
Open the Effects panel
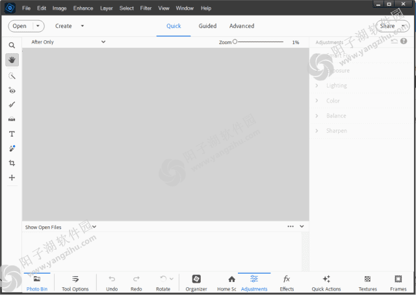287,283
